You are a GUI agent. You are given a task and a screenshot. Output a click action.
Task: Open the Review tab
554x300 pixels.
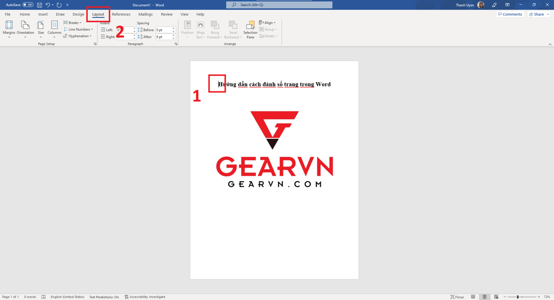click(x=167, y=15)
